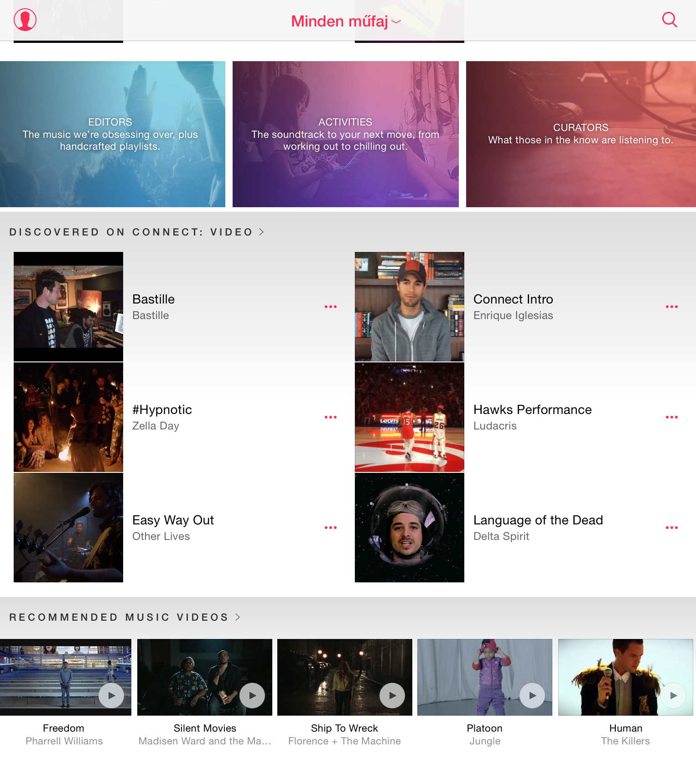The image size is (696, 759).
Task: Open the Ship To Wreck title link
Action: tap(344, 728)
